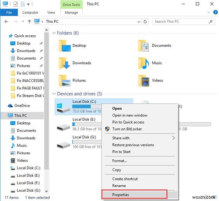This screenshot has width=219, height=201.
Task: Open the Computer ribbon tab
Action: 30,12
